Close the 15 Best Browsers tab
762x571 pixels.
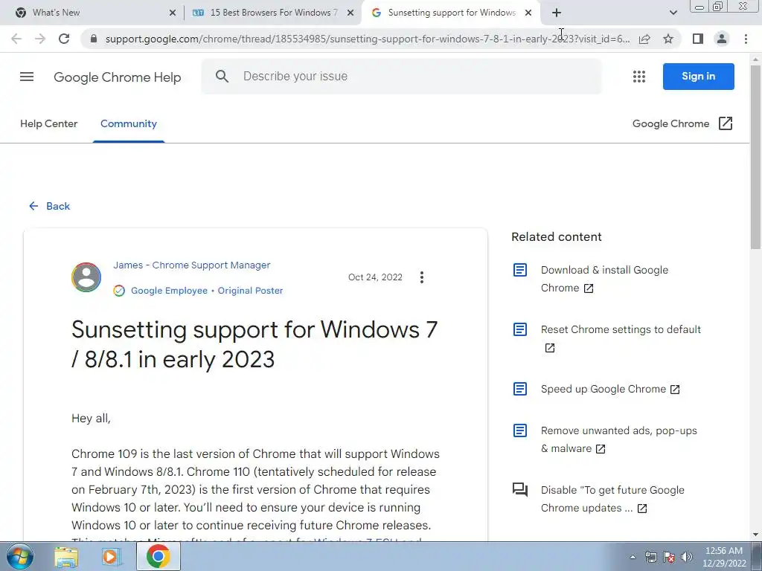[x=350, y=13]
